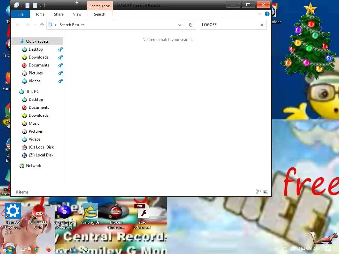Image resolution: width=339 pixels, height=254 pixels.
Task: Open Task View on the taskbar
Action: pyautogui.click(x=24, y=249)
